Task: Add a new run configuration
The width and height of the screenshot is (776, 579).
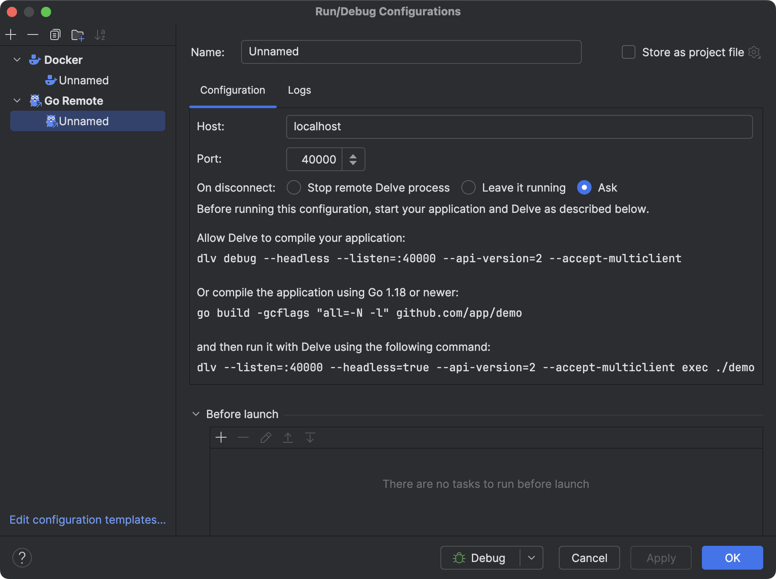Action: click(11, 34)
